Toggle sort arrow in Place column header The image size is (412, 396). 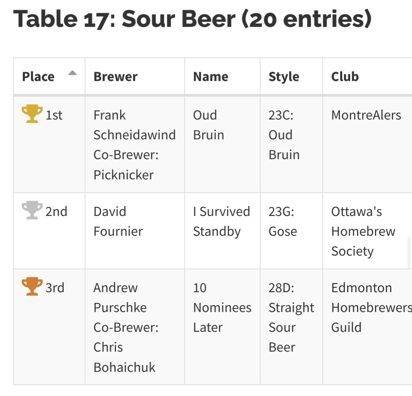[x=73, y=73]
